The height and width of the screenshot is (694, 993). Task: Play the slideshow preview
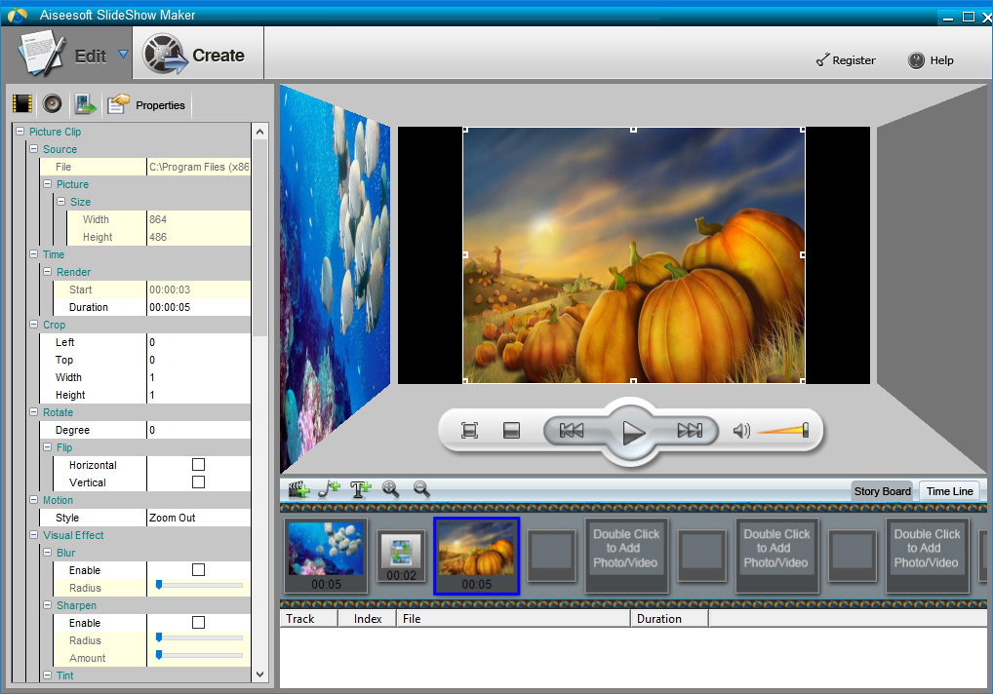633,432
